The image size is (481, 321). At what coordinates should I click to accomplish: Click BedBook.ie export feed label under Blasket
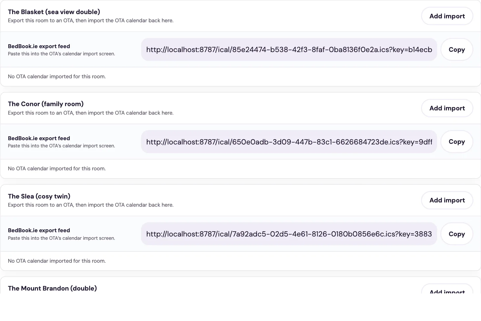pos(39,46)
